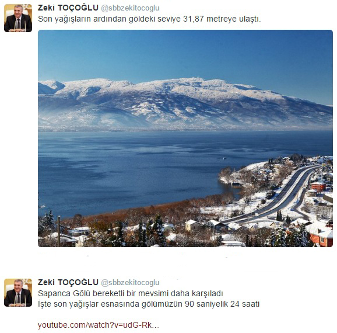Click the tweet text about göldeki seviye

pos(149,19)
